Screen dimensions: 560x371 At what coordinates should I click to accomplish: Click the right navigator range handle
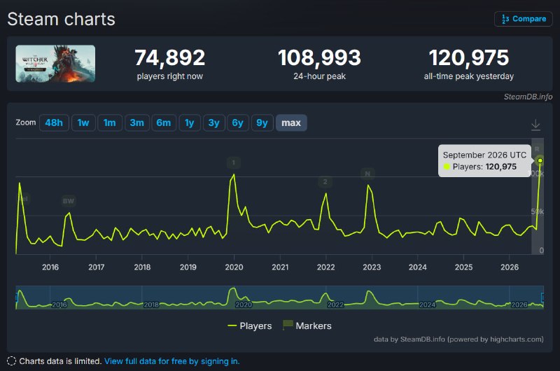542,297
